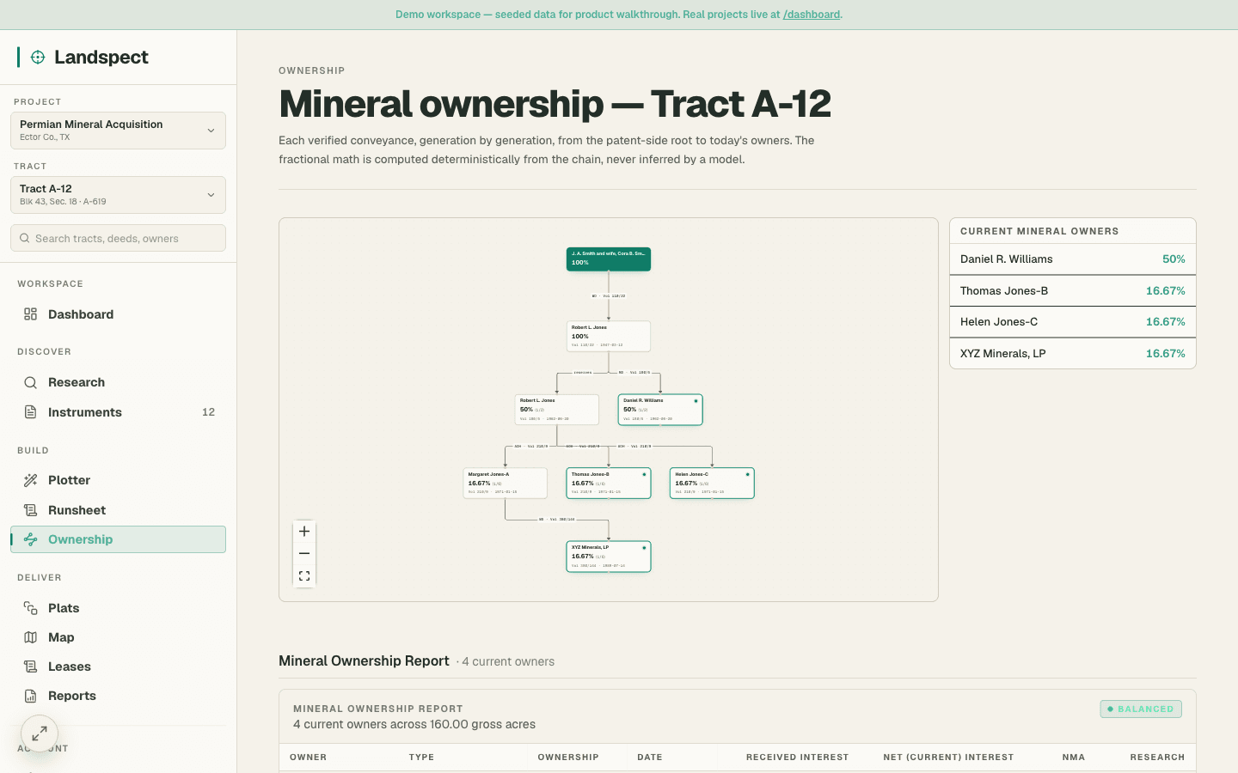This screenshot has height=773, width=1238.
Task: Select the Robert L. Jones 100% node
Action: (x=609, y=336)
